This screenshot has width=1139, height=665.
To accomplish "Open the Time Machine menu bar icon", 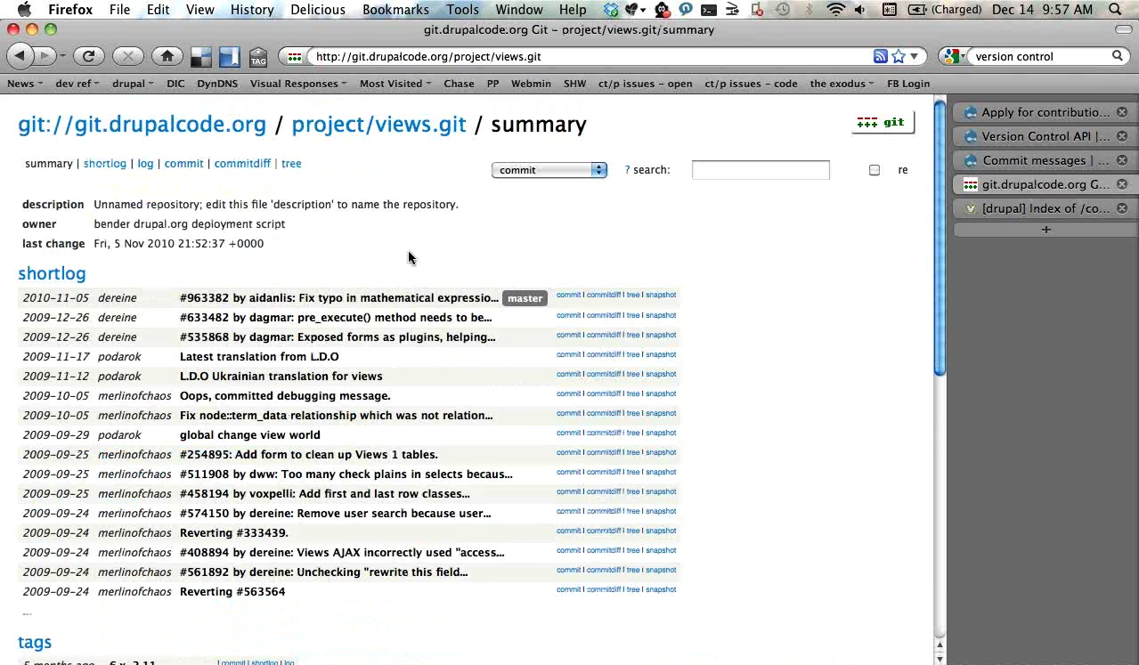I will click(x=783, y=10).
